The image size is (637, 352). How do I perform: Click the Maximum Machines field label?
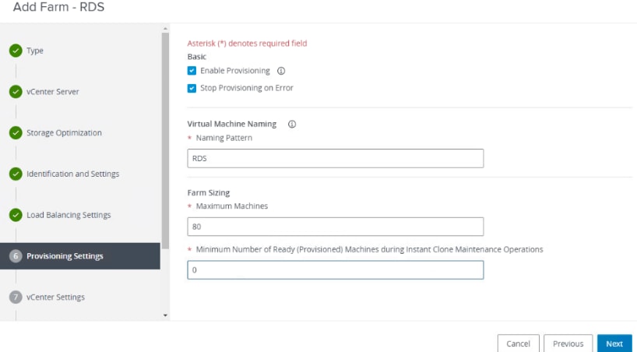231,206
